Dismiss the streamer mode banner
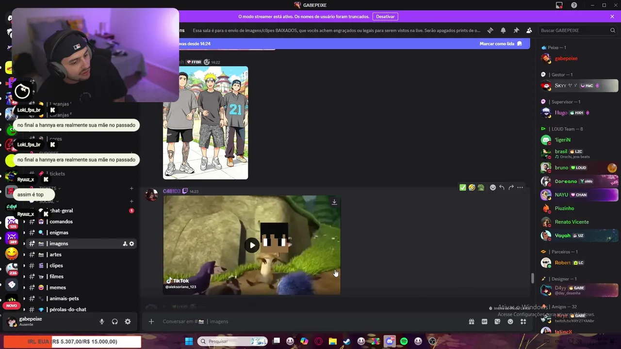 coord(612,16)
